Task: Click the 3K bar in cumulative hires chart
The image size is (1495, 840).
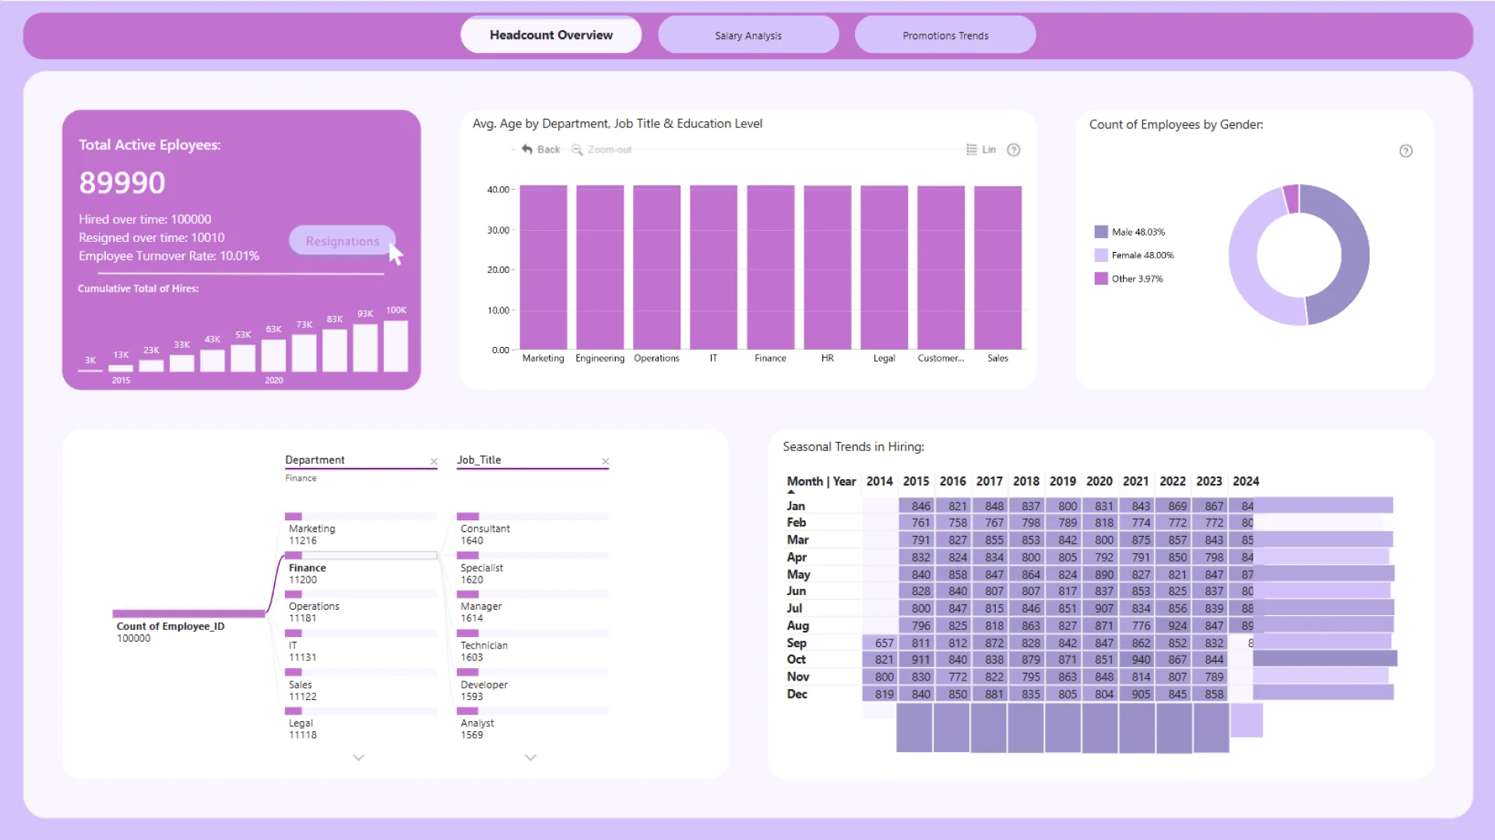Action: [90, 370]
